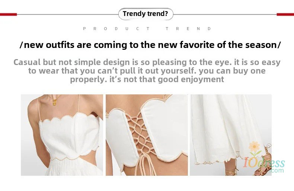Open the skirt hem and sandal photo
The width and height of the screenshot is (294, 191).
pos(231,135)
